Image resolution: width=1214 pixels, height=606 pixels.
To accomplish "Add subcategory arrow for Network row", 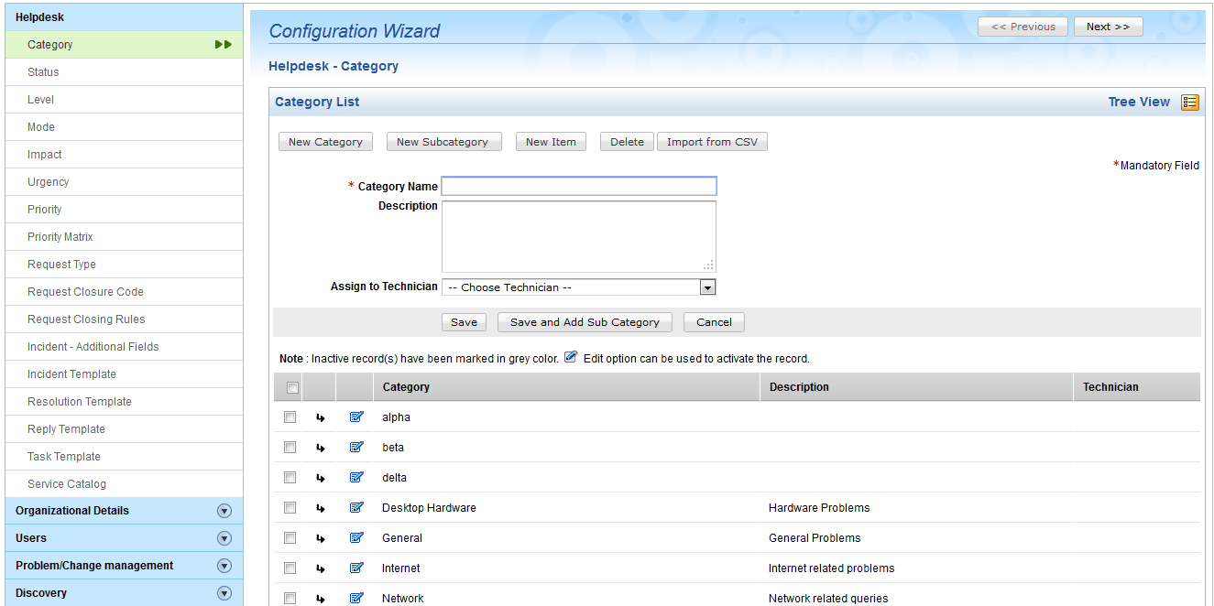I will 320,599.
